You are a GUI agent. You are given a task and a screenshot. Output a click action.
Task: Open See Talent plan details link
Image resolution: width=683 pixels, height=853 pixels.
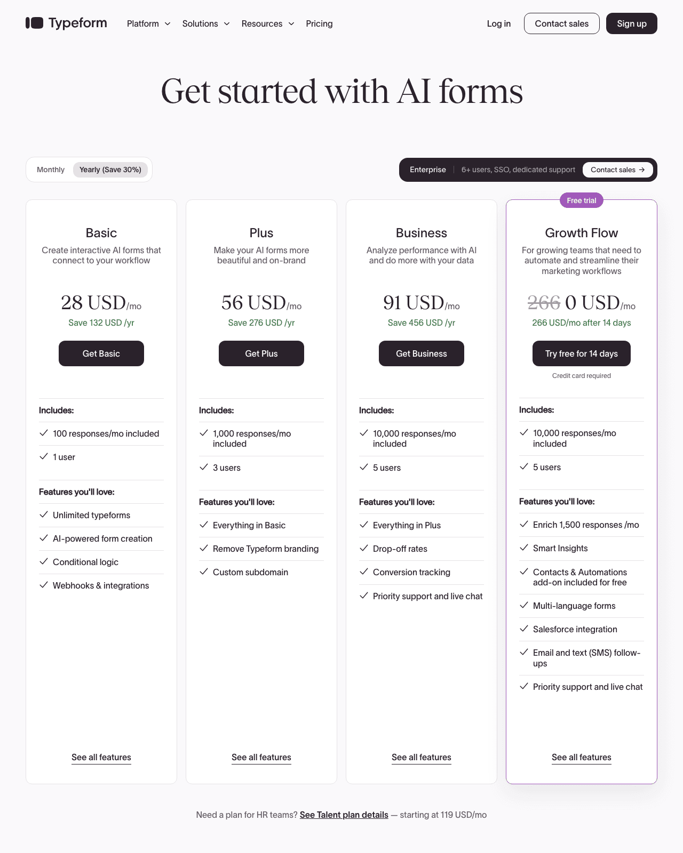[x=344, y=815]
